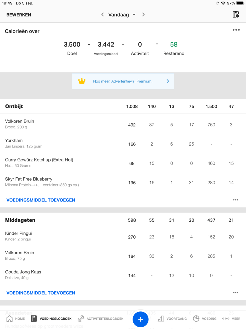Go to next day chevron
The image size is (246, 329).
point(143,15)
